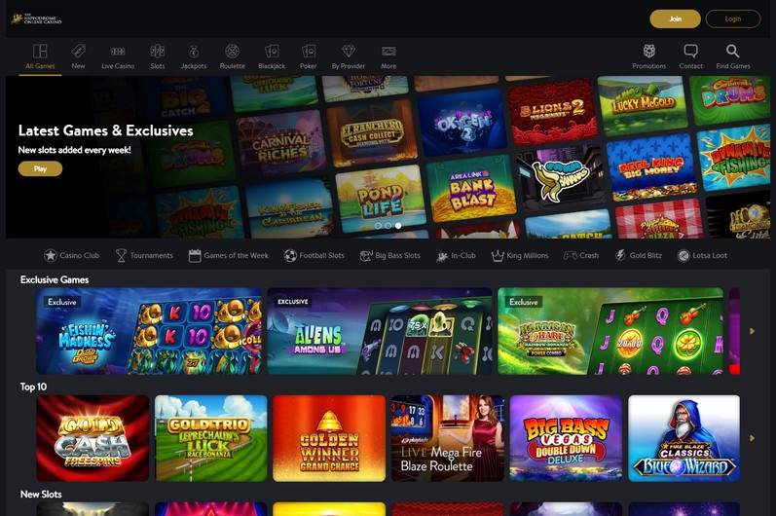This screenshot has height=516, width=776.
Task: Launch Gold Cash Freespins game tile
Action: pyautogui.click(x=92, y=438)
